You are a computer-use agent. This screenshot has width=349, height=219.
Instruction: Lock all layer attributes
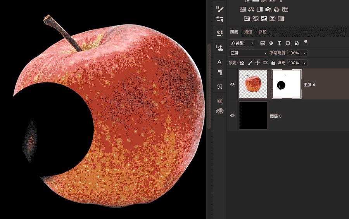273,63
